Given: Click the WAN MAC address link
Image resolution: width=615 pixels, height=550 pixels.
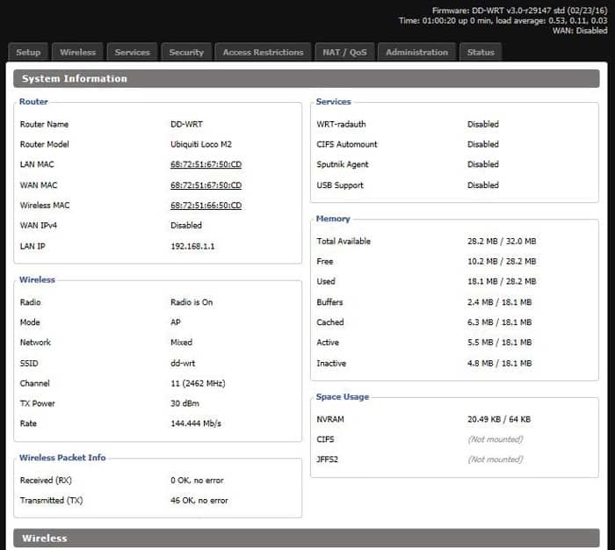Looking at the screenshot, I should [x=206, y=185].
